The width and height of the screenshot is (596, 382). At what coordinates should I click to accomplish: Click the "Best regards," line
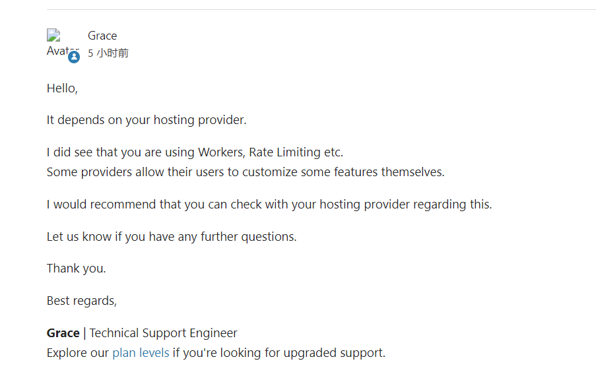click(x=81, y=301)
